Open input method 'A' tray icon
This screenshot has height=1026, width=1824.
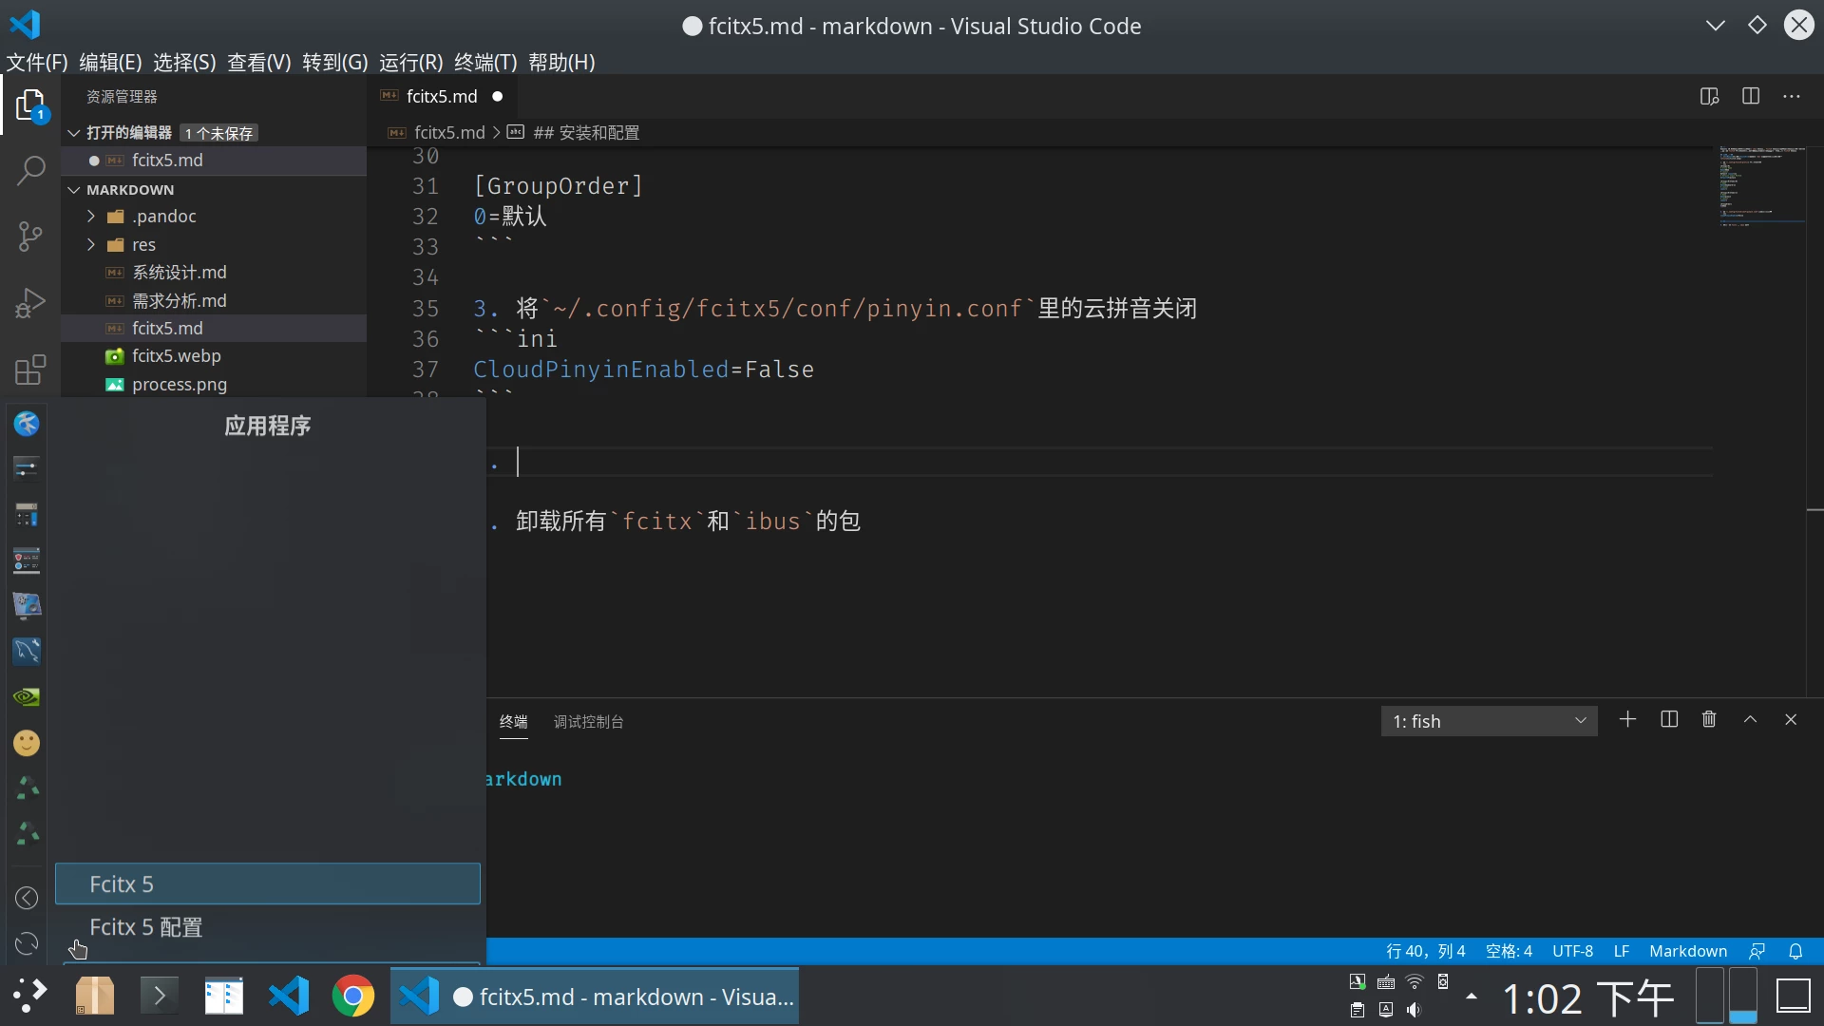pos(1386,1010)
